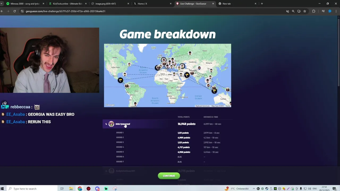Open the Chrome profile avatar

pyautogui.click(x=330, y=11)
